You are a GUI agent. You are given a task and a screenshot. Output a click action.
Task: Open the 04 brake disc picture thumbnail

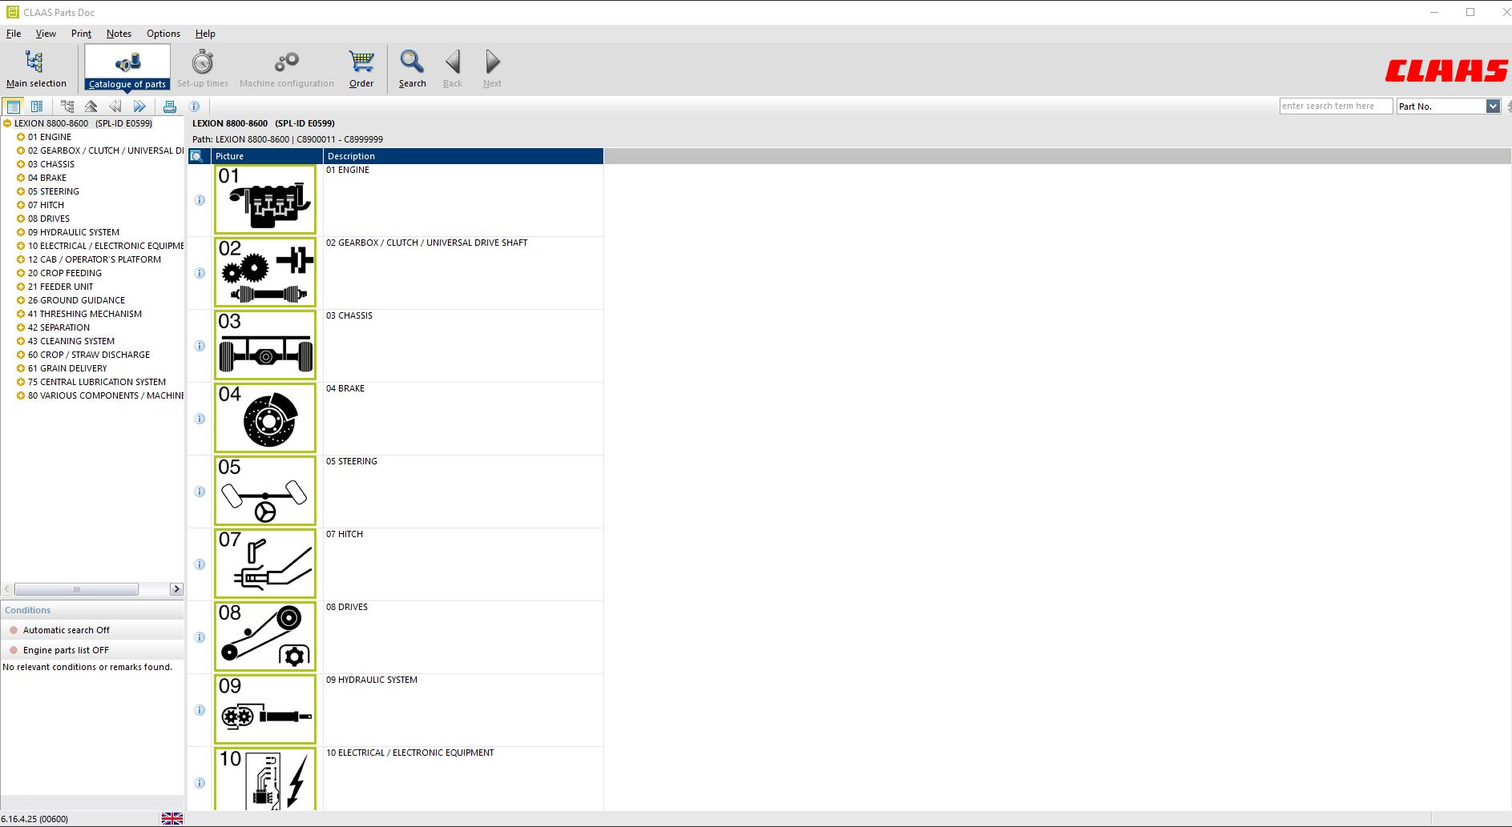(265, 419)
